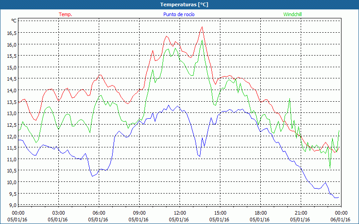Click the 18:00 time axis label

point(261,213)
